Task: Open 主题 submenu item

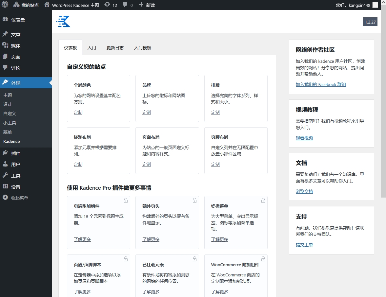Action: pos(8,95)
